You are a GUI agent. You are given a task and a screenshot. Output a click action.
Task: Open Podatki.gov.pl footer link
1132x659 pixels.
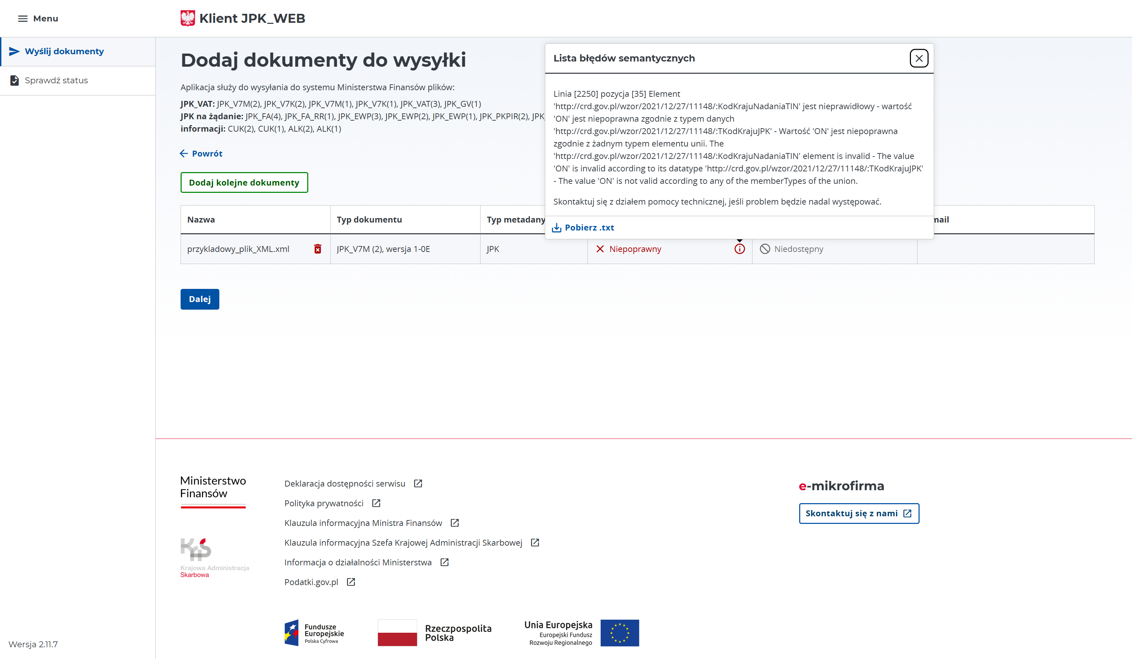click(x=311, y=582)
